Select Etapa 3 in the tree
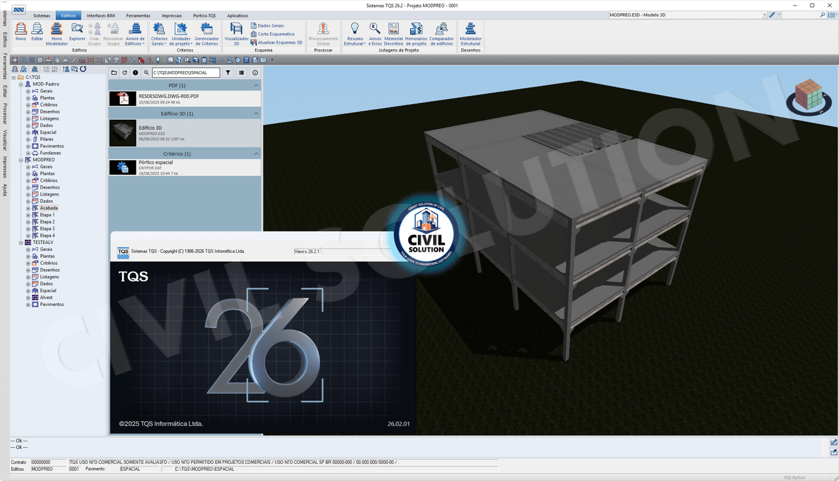This screenshot has height=481, width=839. [48, 229]
